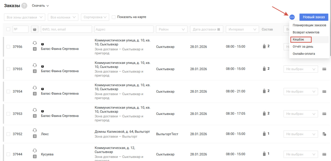Click coins payment icon for order 37952
Screen dimensions: 331x161
pos(324,134)
